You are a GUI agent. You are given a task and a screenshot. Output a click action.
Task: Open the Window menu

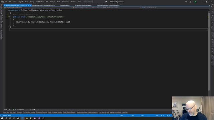pyautogui.click(x=73, y=2)
